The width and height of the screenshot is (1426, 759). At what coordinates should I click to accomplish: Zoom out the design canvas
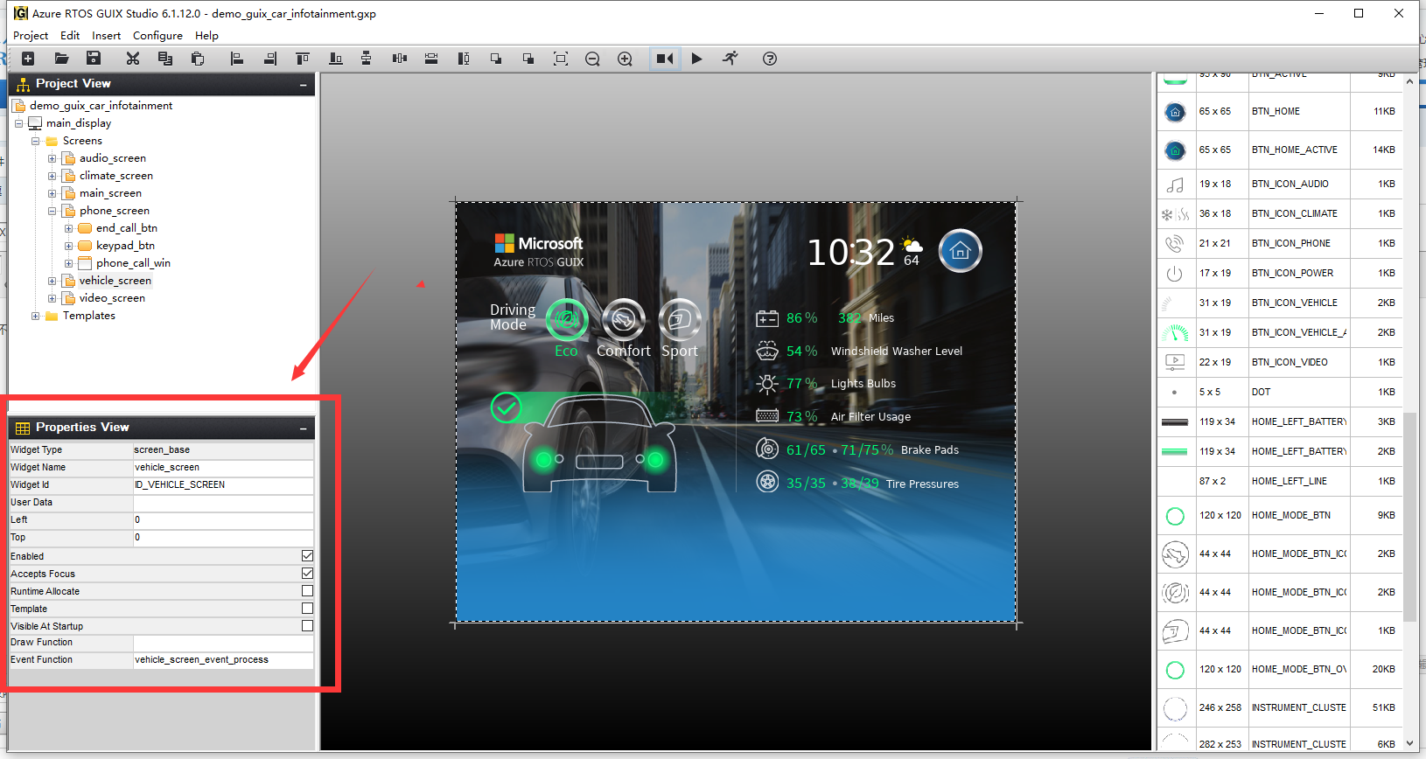click(592, 59)
